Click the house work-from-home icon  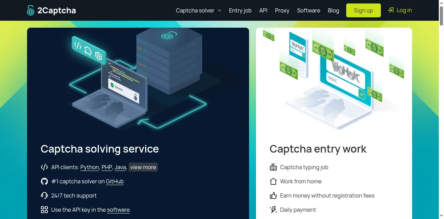pyautogui.click(x=273, y=181)
